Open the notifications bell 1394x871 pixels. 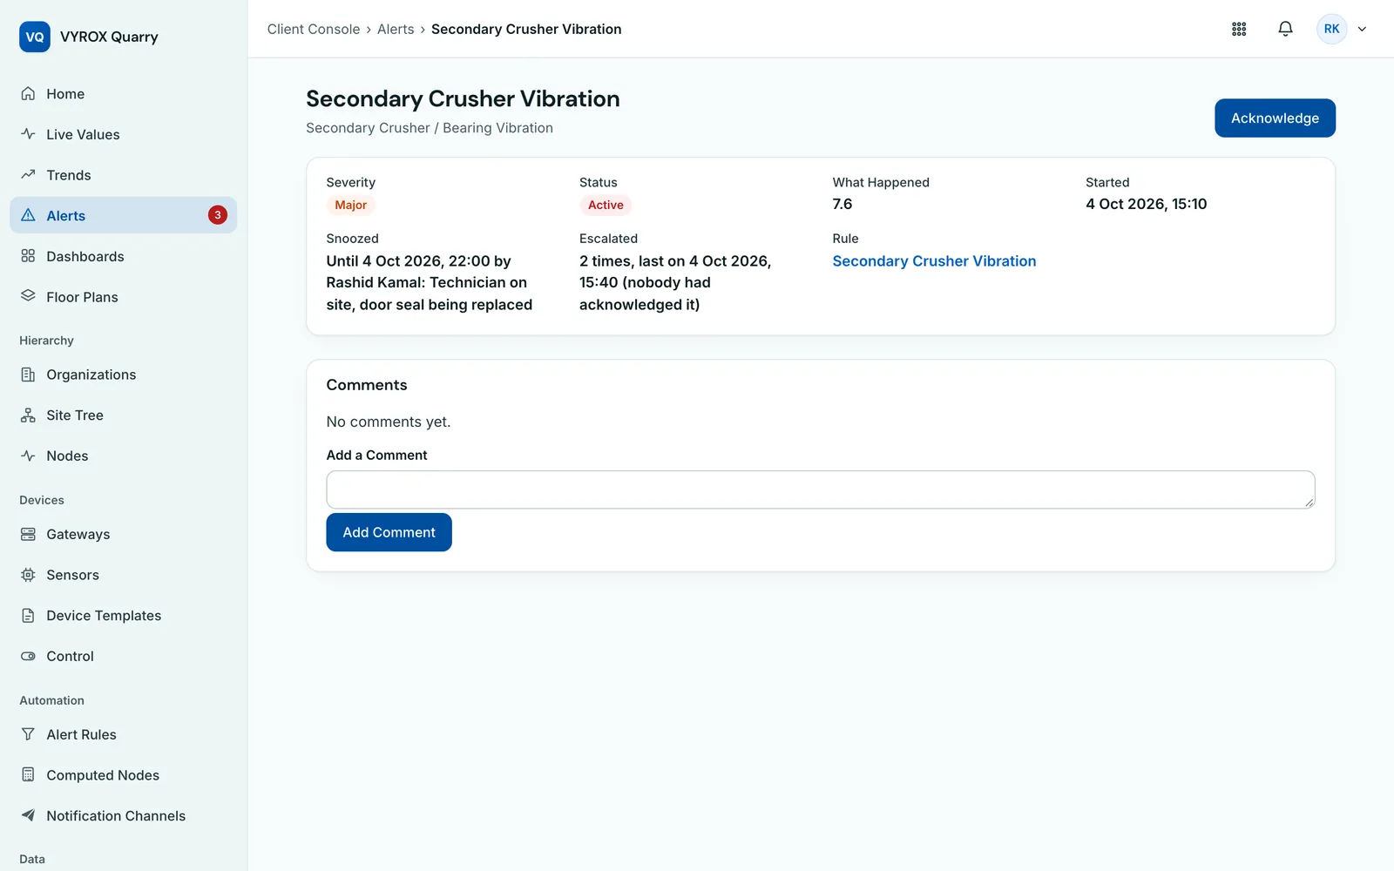[x=1285, y=29]
